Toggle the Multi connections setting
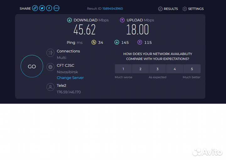Viewport: 226px width, 160px height. click(x=62, y=58)
